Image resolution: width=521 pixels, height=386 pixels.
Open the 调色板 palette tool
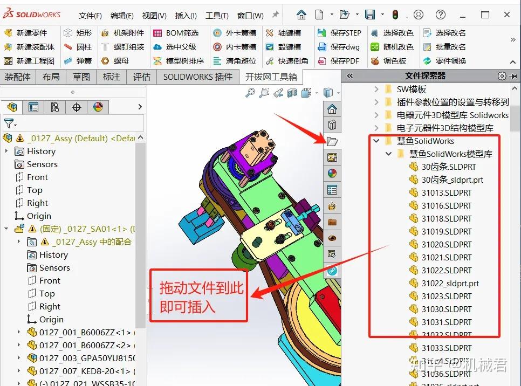tap(388, 61)
